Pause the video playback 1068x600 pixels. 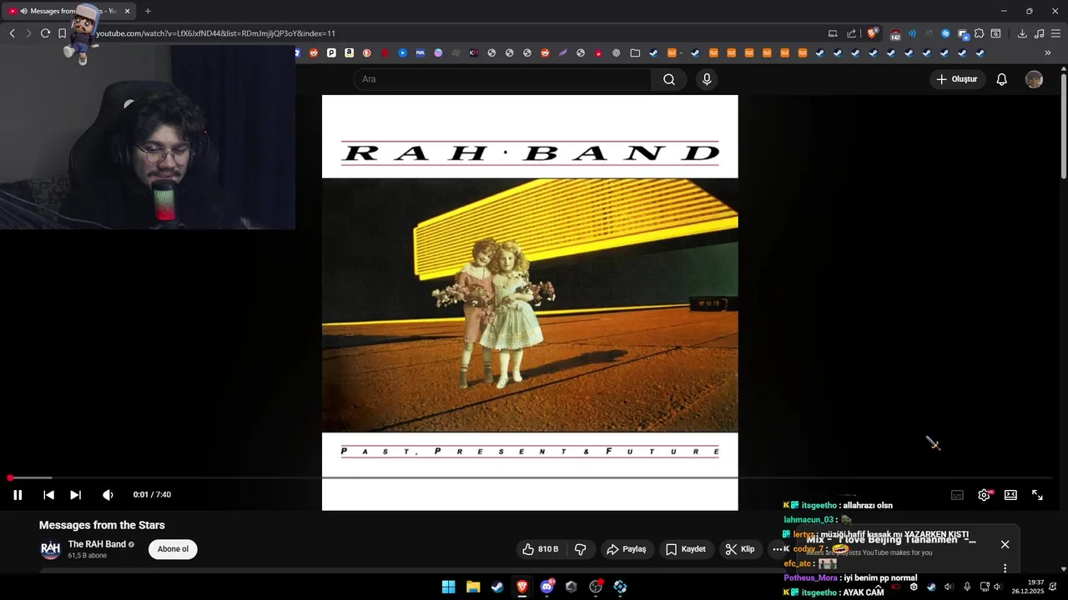tap(18, 495)
